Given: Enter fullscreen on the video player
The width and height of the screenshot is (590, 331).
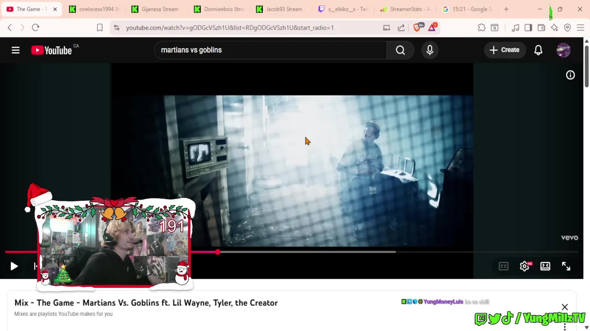Looking at the screenshot, I should click(566, 266).
